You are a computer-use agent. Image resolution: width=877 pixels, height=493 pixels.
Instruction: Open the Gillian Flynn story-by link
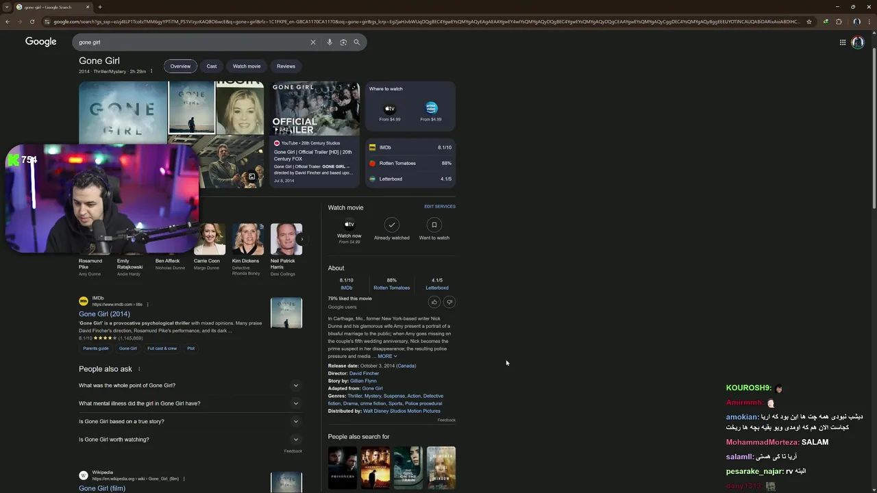click(363, 381)
